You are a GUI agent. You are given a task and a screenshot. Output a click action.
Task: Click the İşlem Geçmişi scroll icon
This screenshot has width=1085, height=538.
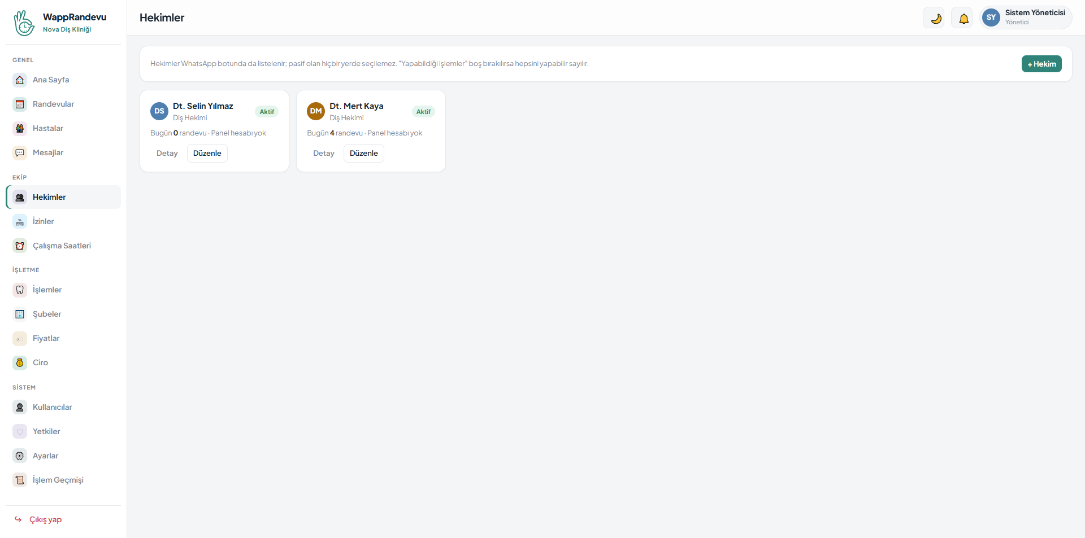point(20,480)
